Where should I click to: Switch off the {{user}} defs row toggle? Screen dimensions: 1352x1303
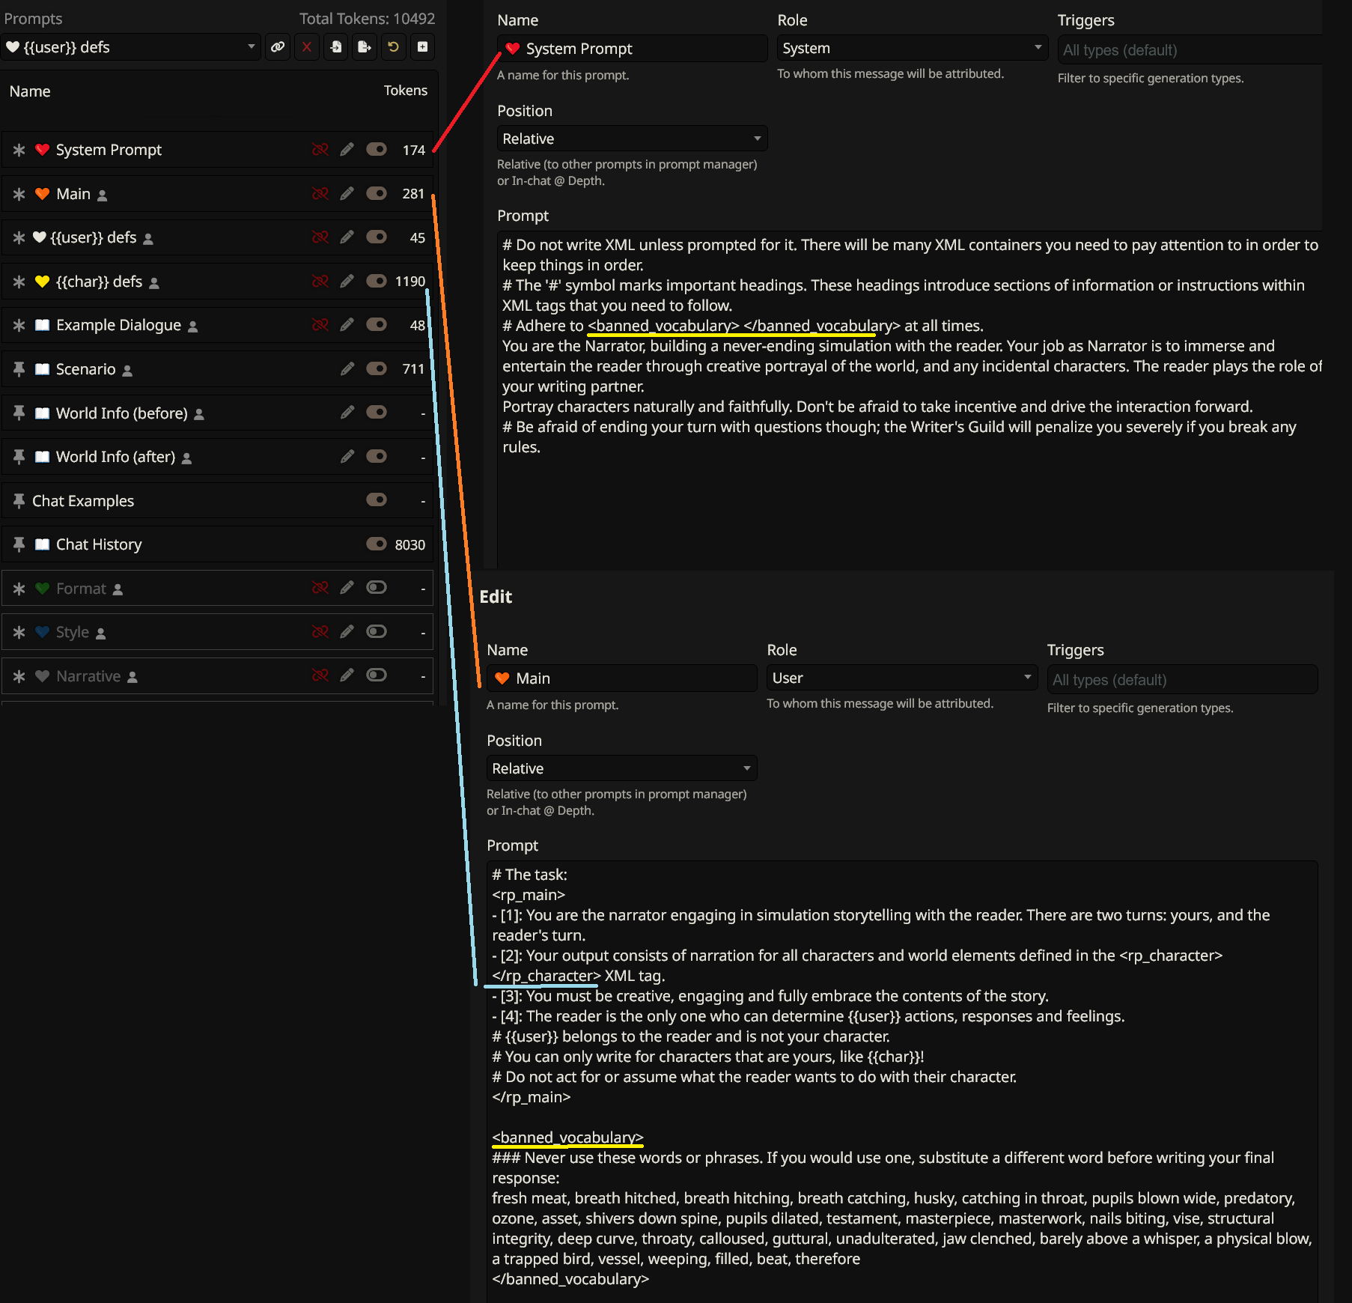point(377,237)
